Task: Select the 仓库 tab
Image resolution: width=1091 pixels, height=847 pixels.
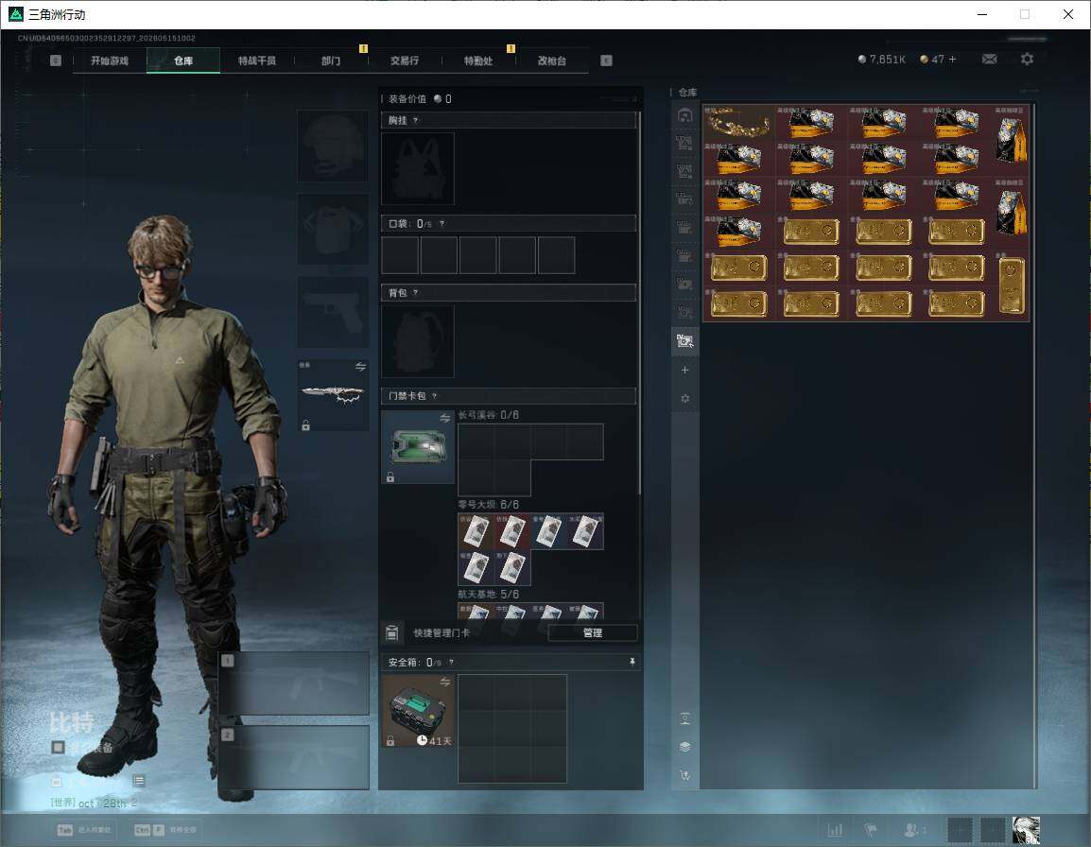Action: coord(183,60)
